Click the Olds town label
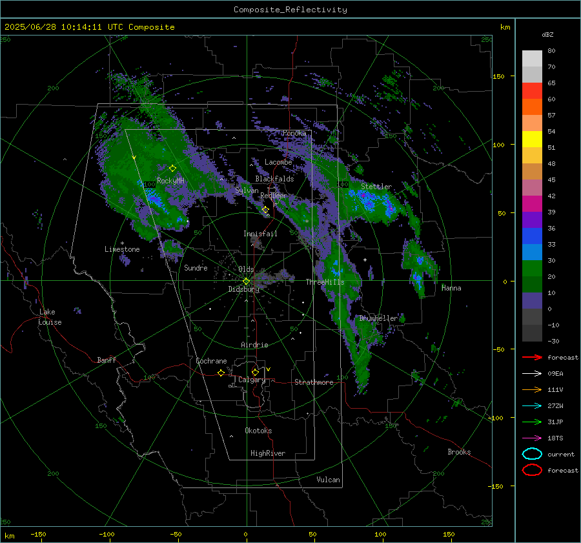Viewport: 581px width, 543px height. click(246, 269)
